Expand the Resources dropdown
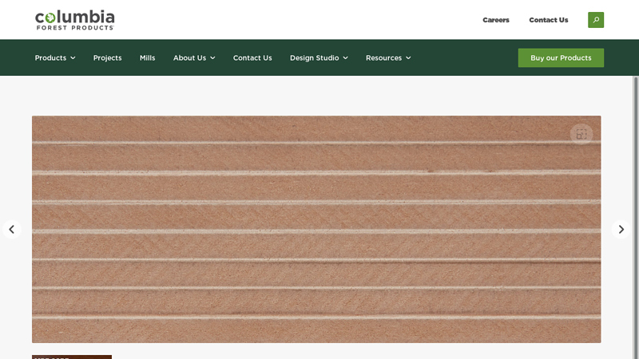The height and width of the screenshot is (359, 639). click(388, 57)
